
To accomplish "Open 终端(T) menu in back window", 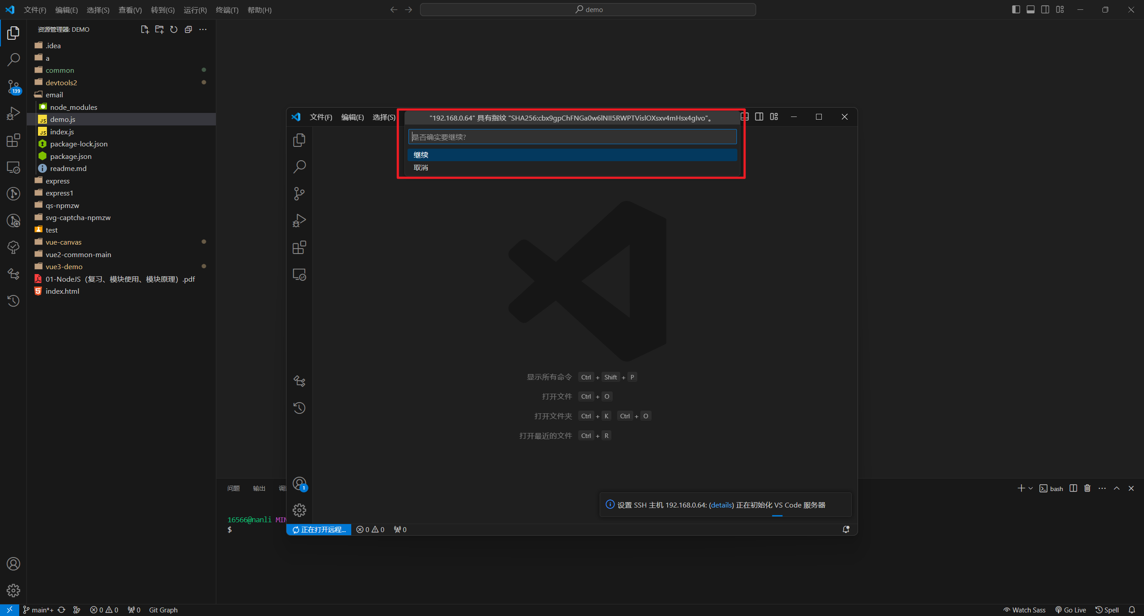I will pos(227,10).
